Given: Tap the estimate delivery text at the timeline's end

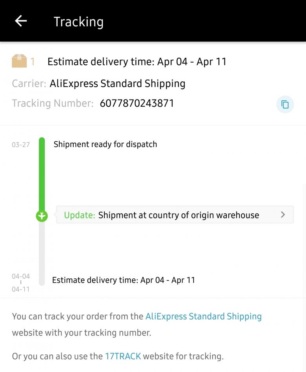Looking at the screenshot, I should [123, 280].
